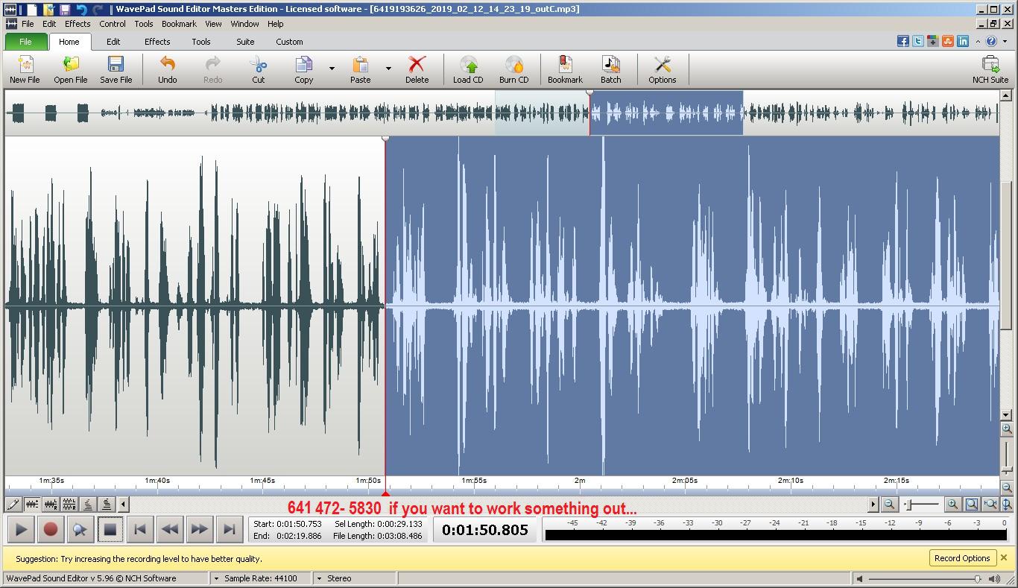Jump to end with the Go to End button
The width and height of the screenshot is (1018, 588).
pyautogui.click(x=229, y=530)
